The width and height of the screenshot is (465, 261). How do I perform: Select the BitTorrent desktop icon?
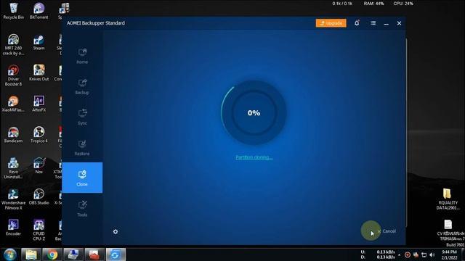(39, 11)
